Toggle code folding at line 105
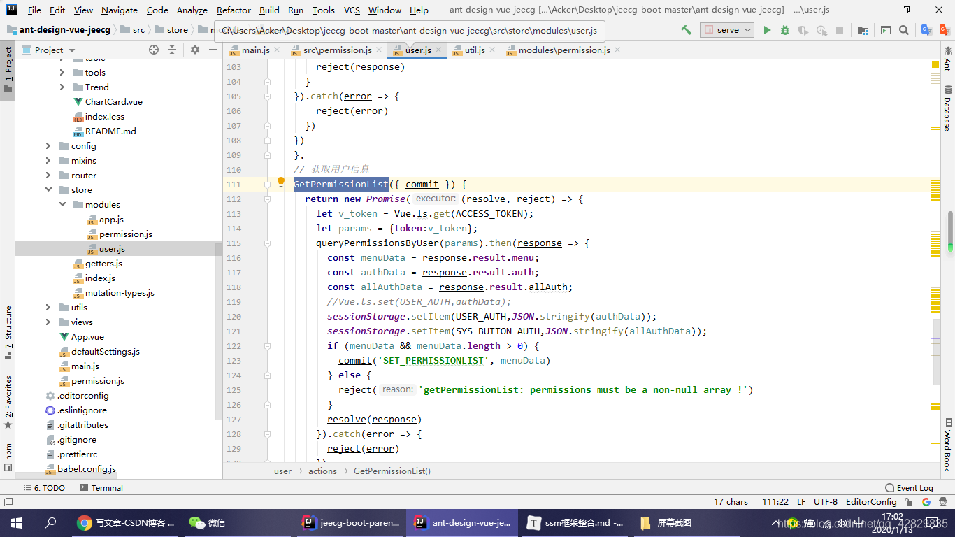This screenshot has width=955, height=537. click(x=267, y=96)
